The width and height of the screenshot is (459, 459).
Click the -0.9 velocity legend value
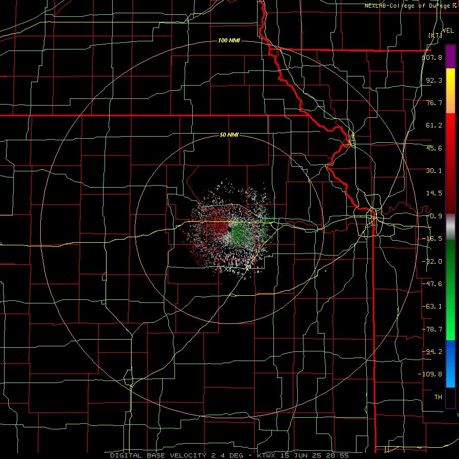click(434, 216)
